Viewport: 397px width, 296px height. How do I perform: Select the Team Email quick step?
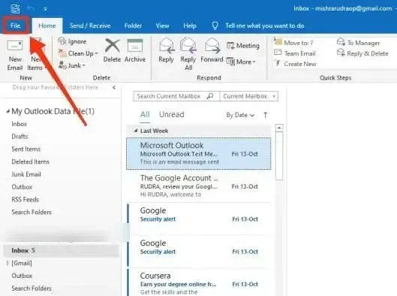tap(295, 53)
